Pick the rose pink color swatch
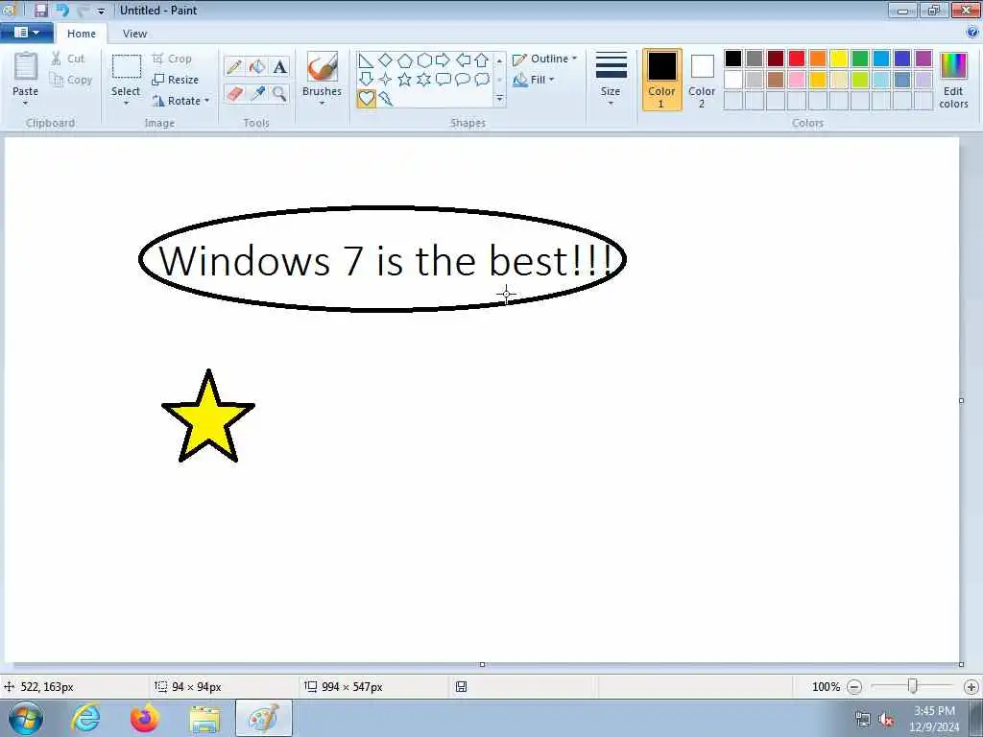This screenshot has height=737, width=983. pos(797,79)
